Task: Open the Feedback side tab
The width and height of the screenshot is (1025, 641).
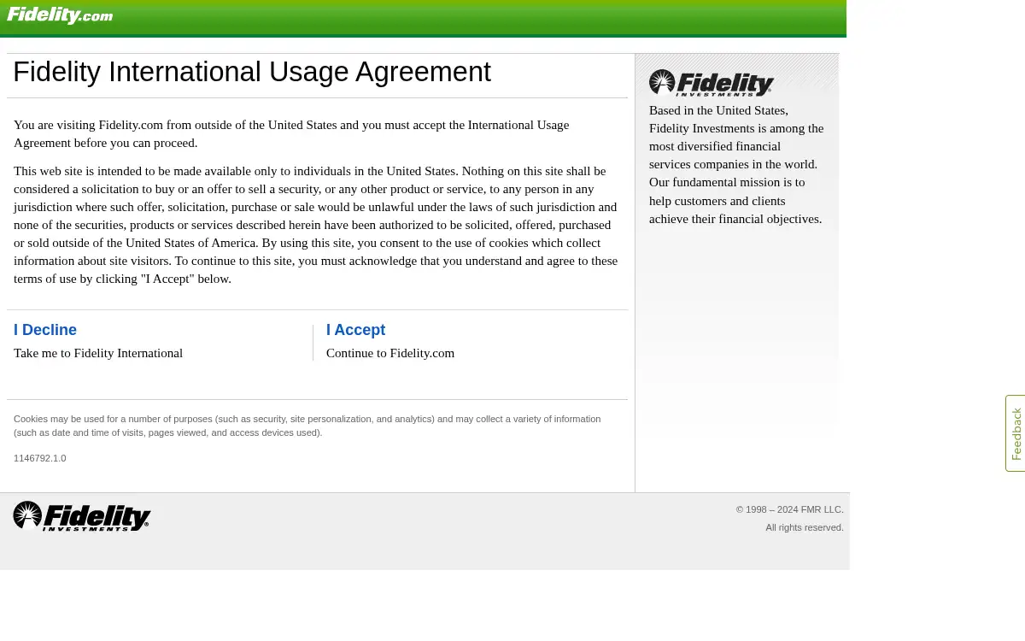Action: 1016,433
